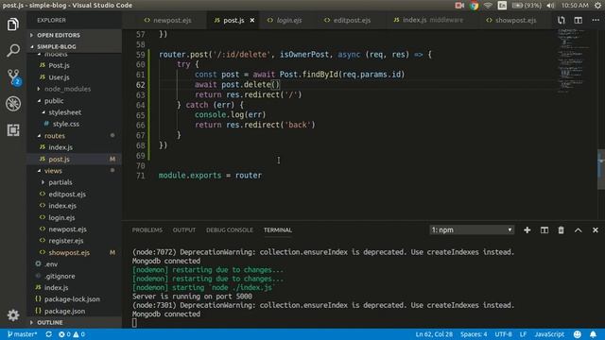The width and height of the screenshot is (605, 340).
Task: Open the Debug Console panel tab
Action: [x=230, y=230]
